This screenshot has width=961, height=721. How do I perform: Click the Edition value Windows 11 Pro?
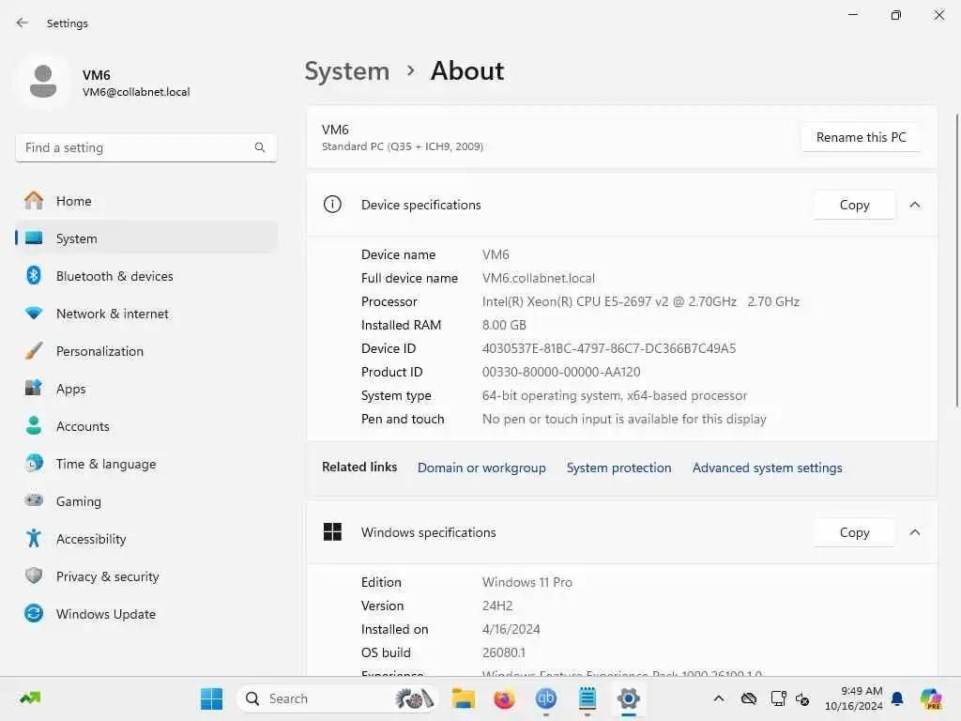pos(527,582)
